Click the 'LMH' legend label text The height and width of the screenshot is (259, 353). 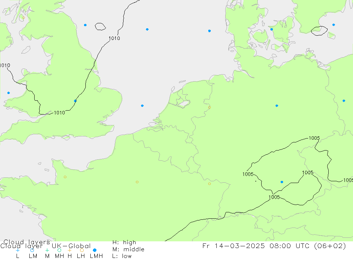pos(96,256)
